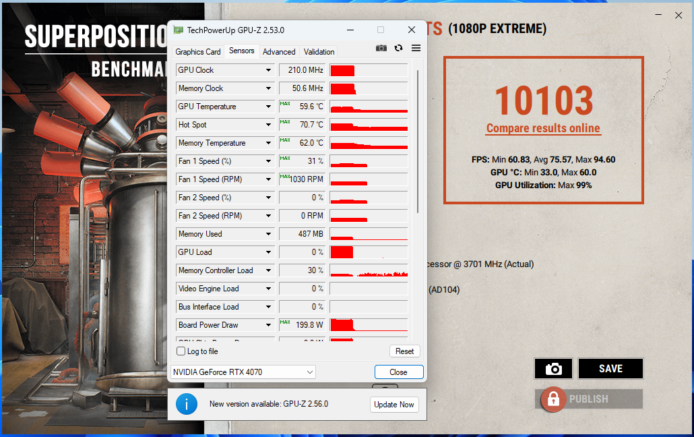This screenshot has height=437, width=694.
Task: Click the Reset button in GPU-Z
Action: pyautogui.click(x=404, y=351)
